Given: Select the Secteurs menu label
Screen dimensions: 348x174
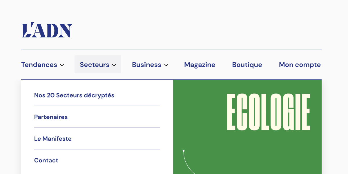Looking at the screenshot, I should click(95, 65).
